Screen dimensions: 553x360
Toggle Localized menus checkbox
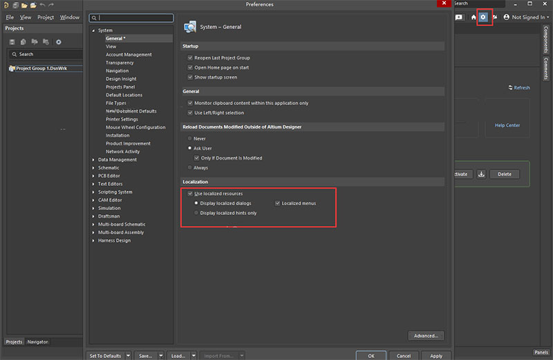click(278, 203)
